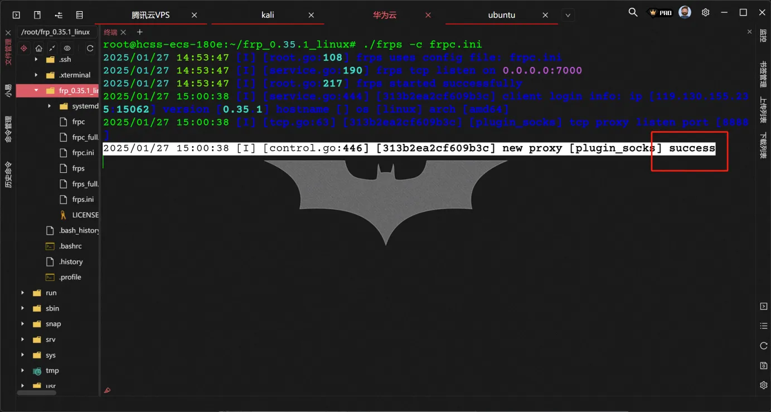771x412 pixels.
Task: Click the bookmark/file icon in top-left toolbar
Action: (37, 15)
